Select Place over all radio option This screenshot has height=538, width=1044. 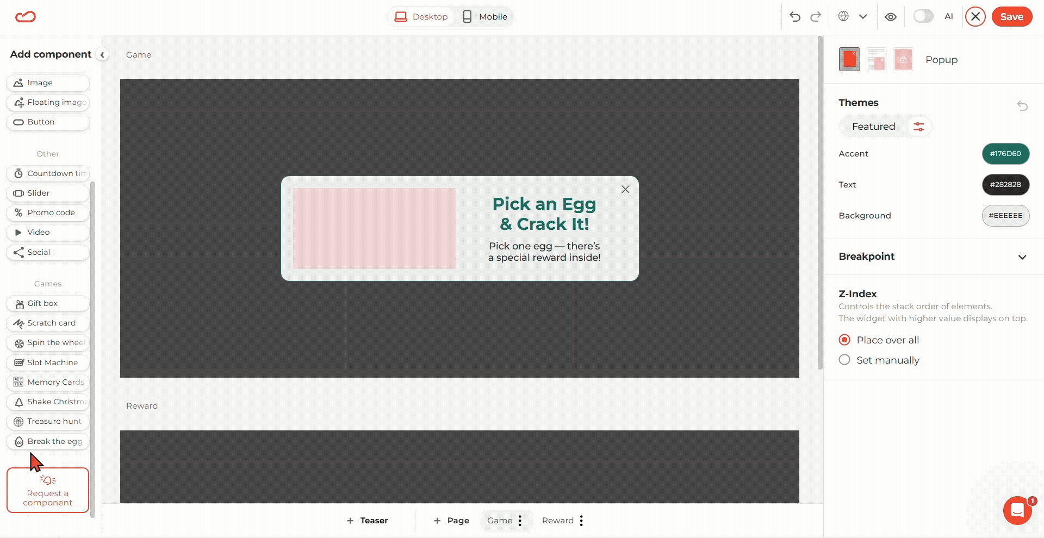844,340
